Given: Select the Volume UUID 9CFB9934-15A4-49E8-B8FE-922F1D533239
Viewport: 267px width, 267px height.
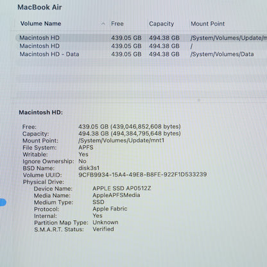Looking at the screenshot, I should [x=142, y=175].
